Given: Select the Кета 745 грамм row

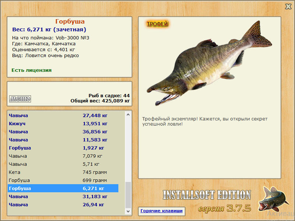Looking at the screenshot, I should point(63,172).
